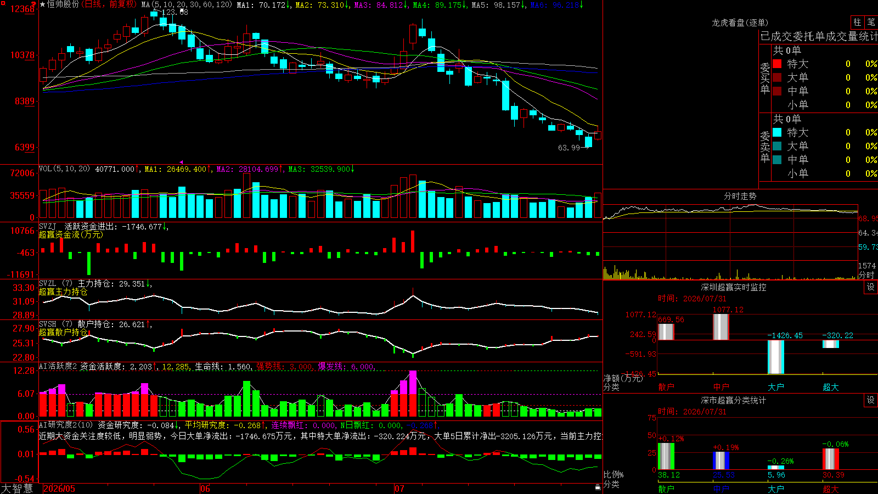Image resolution: width=878 pixels, height=494 pixels.
Task: Click the MA1: 70.172 value
Action: [x=263, y=5]
